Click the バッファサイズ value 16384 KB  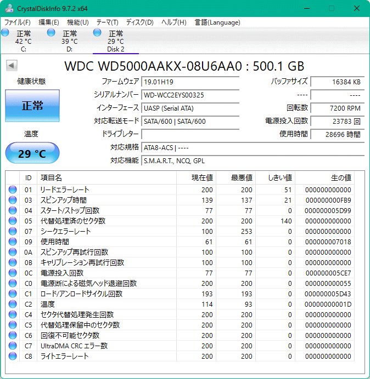point(337,82)
